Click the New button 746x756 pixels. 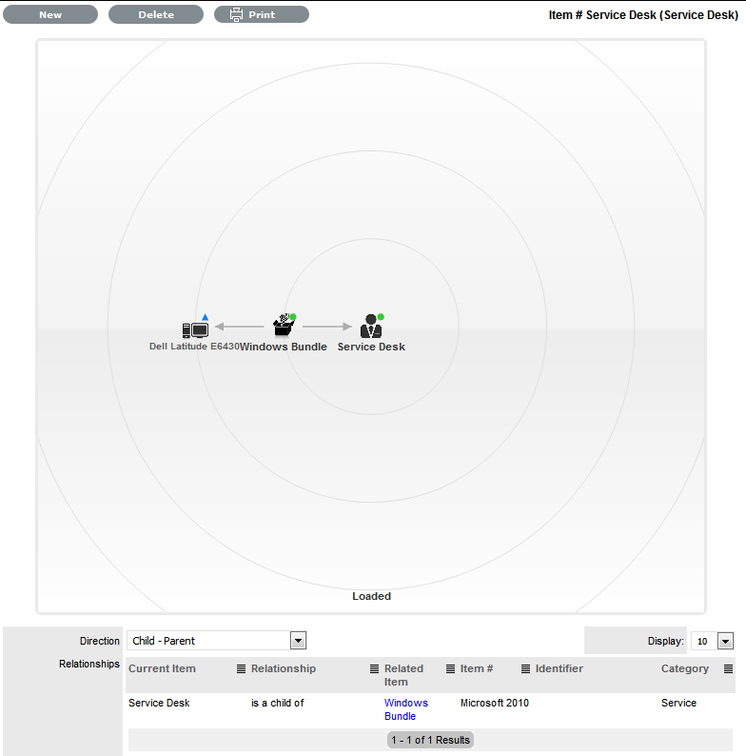(50, 14)
